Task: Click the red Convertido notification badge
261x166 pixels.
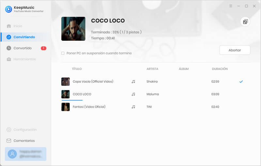Action: pyautogui.click(x=44, y=48)
